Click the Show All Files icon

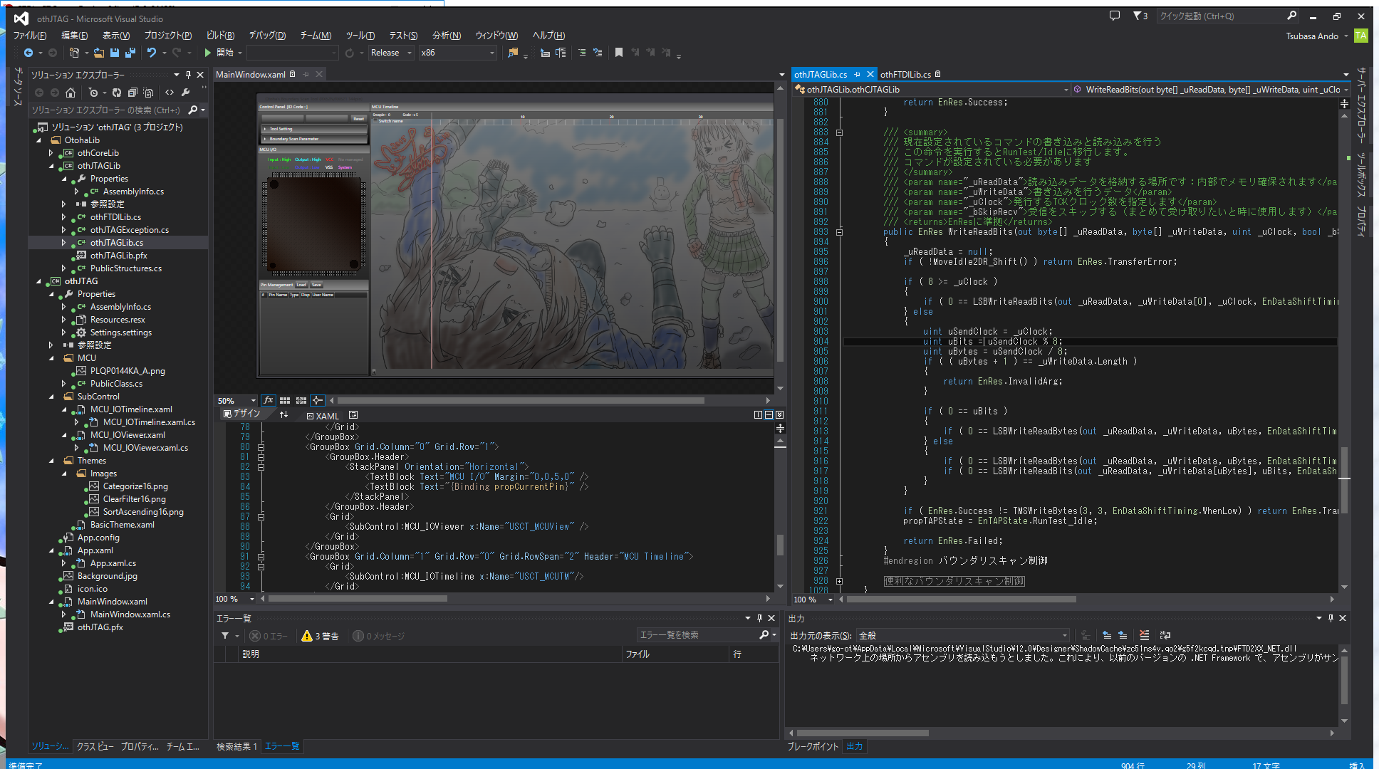click(148, 93)
